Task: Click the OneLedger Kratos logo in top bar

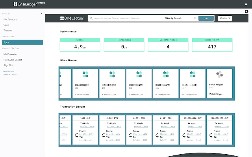Action: click(29, 4)
